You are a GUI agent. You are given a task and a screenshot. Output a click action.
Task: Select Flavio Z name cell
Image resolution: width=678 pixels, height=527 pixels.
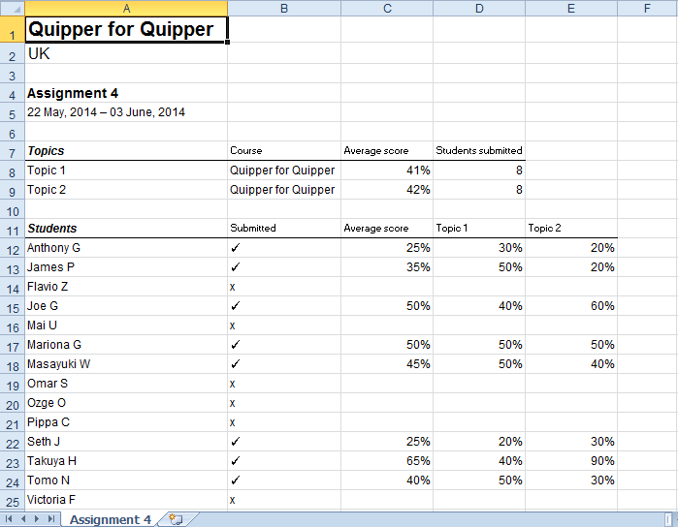pos(126,287)
